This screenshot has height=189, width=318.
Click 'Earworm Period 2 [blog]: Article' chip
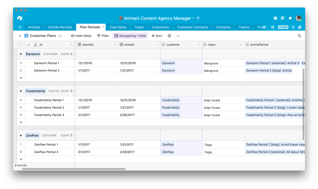click(269, 71)
